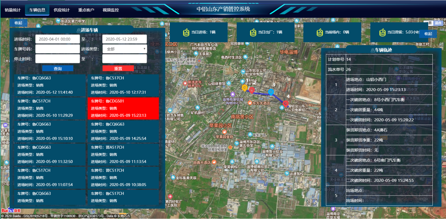This screenshot has width=446, height=219.
Task: Focus the 进场时间 end field 2020-05-12 23:59
Action: pos(125,39)
